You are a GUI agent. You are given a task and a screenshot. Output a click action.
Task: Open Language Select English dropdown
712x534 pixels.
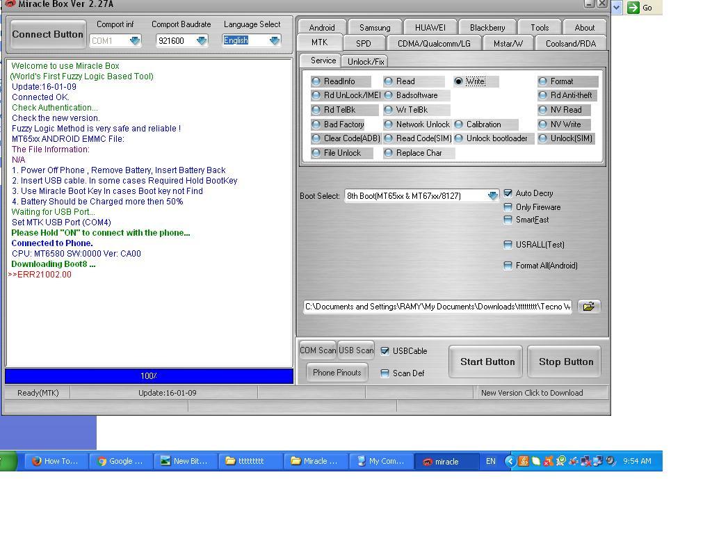pos(274,41)
